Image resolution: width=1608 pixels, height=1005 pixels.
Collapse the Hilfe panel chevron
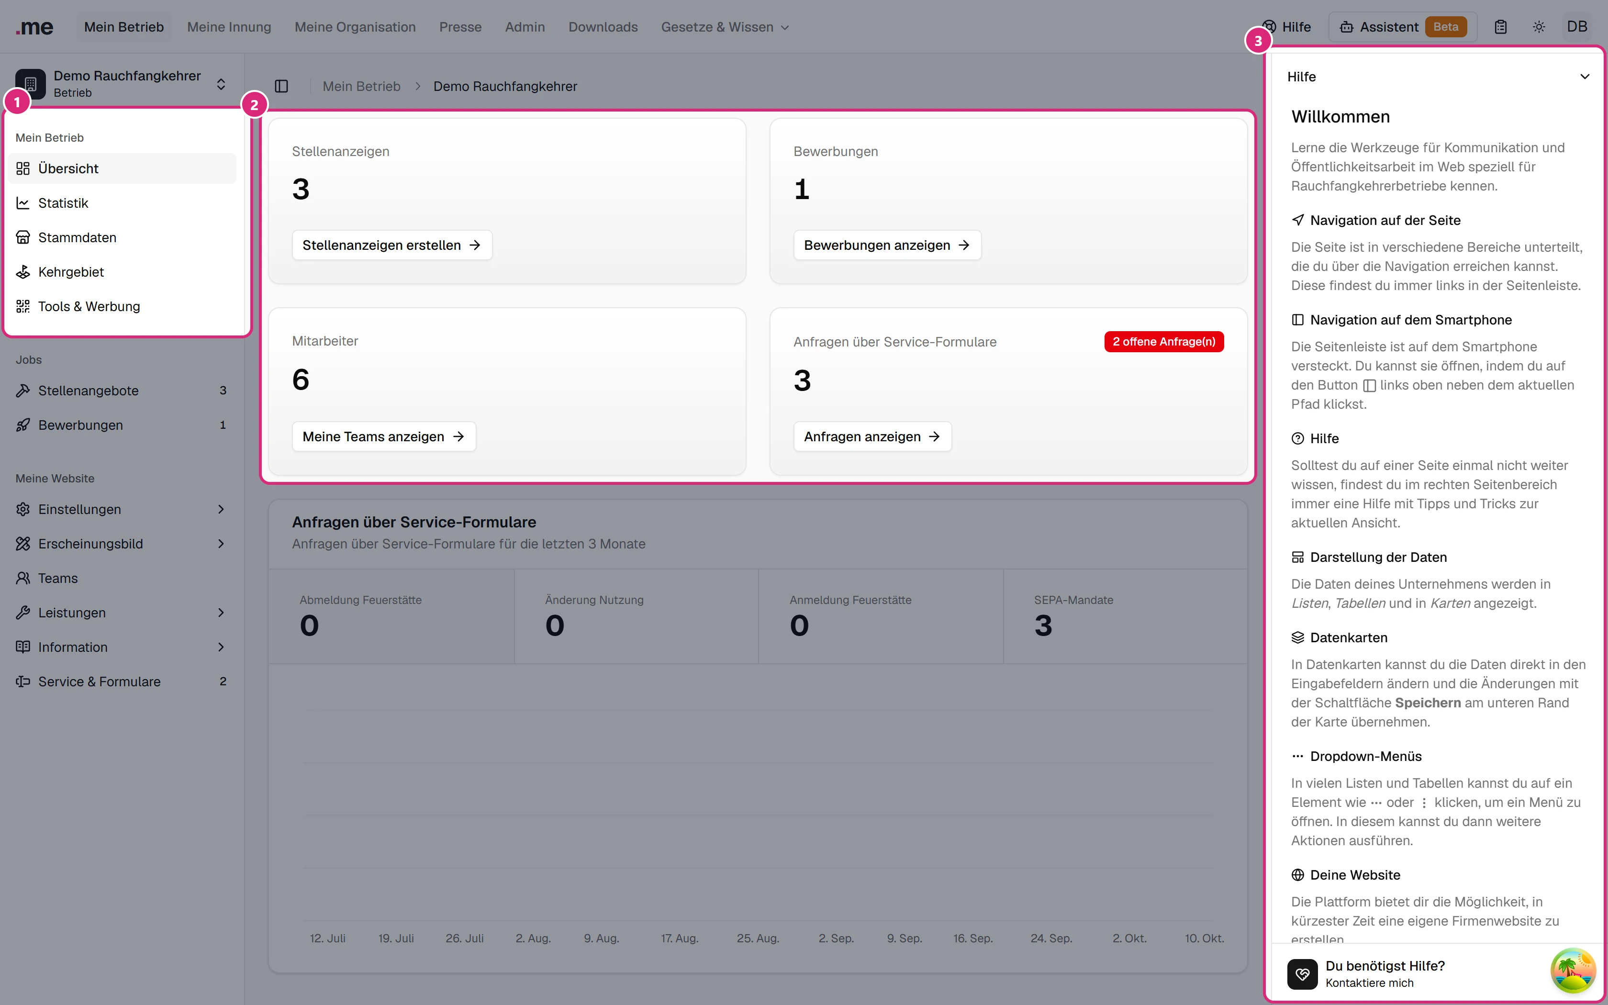[x=1584, y=77]
